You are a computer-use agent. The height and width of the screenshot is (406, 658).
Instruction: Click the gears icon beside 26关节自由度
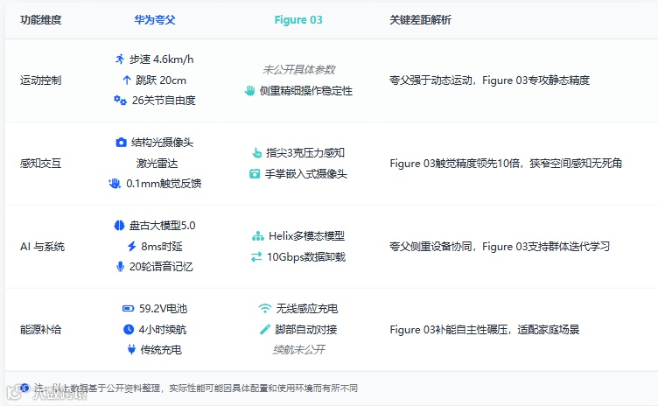click(120, 100)
